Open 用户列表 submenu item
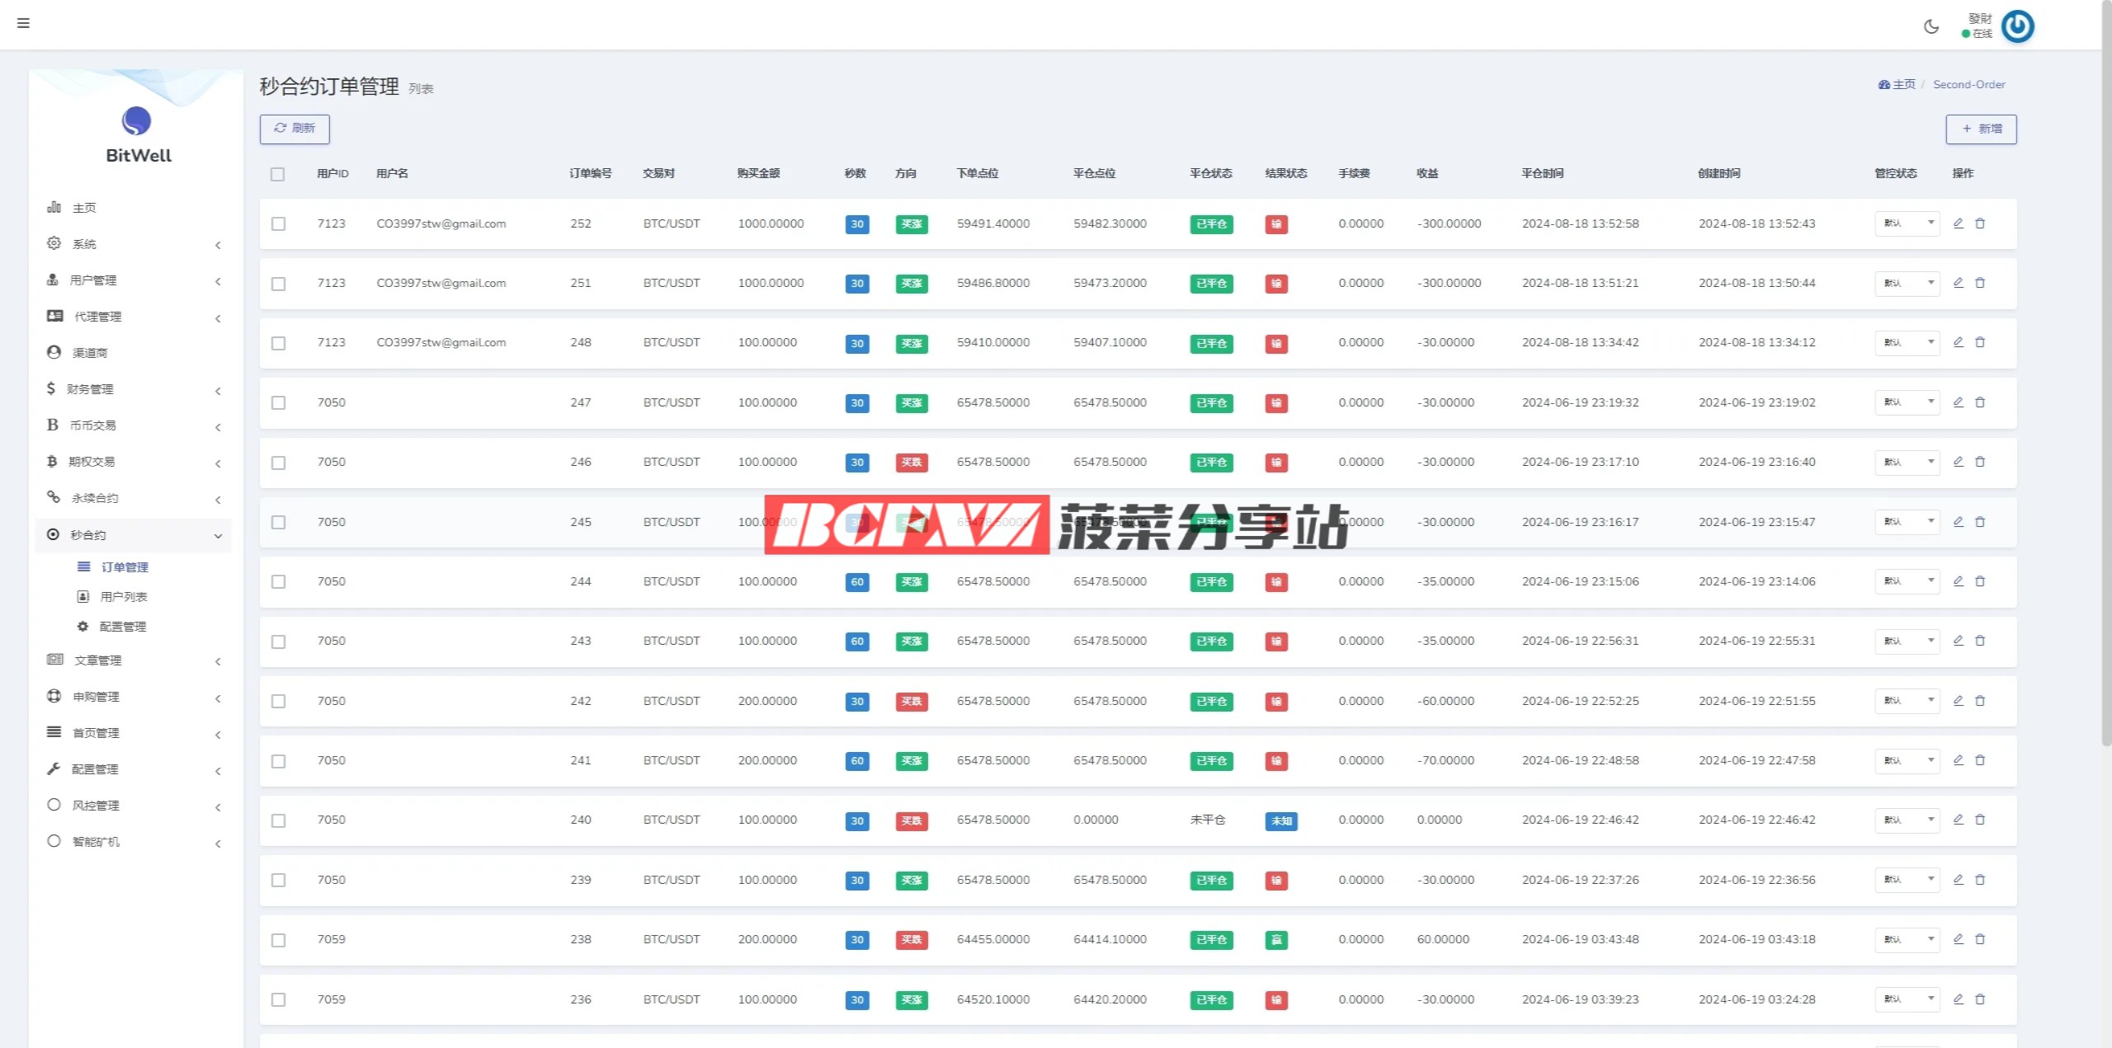The image size is (2112, 1048). pyautogui.click(x=123, y=597)
